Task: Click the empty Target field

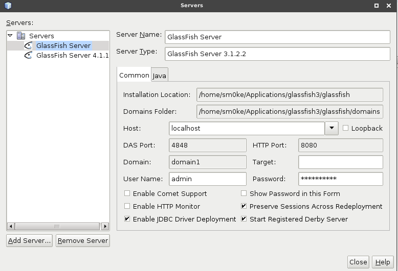Action: (x=341, y=162)
